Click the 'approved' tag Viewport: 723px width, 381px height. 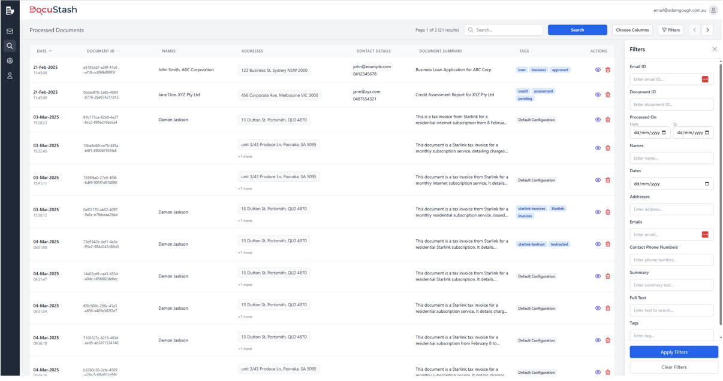tap(560, 70)
